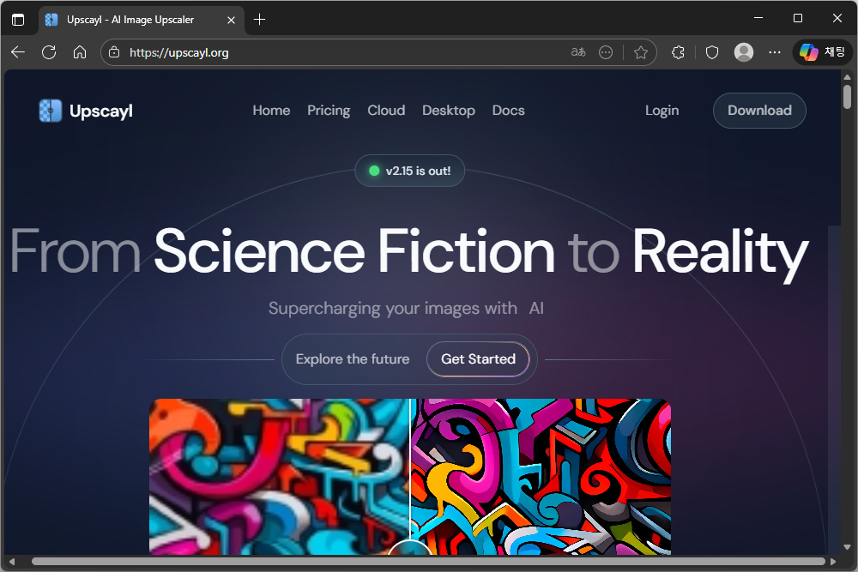Click the Upscayl logo icon
The width and height of the screenshot is (858, 572).
coord(51,111)
